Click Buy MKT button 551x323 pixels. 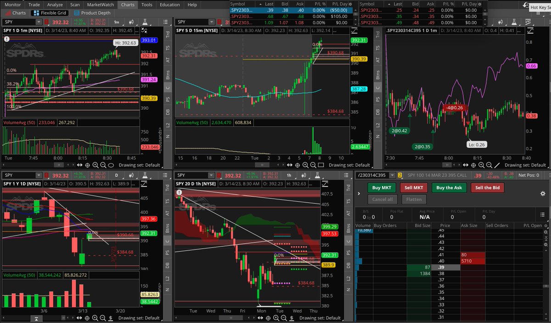click(382, 187)
